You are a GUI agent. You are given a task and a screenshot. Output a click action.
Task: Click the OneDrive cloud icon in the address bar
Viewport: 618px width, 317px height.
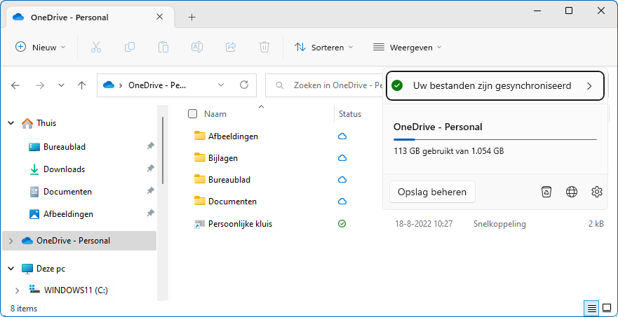(109, 85)
